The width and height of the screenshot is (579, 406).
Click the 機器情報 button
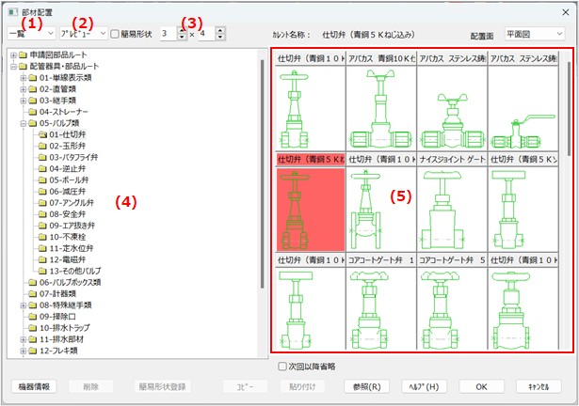tap(36, 386)
